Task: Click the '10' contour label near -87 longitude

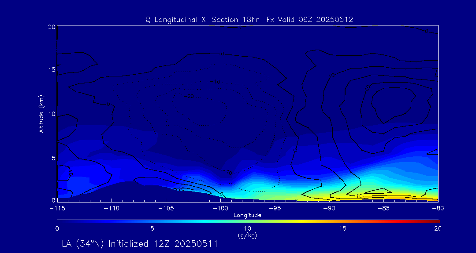Action: (x=359, y=196)
